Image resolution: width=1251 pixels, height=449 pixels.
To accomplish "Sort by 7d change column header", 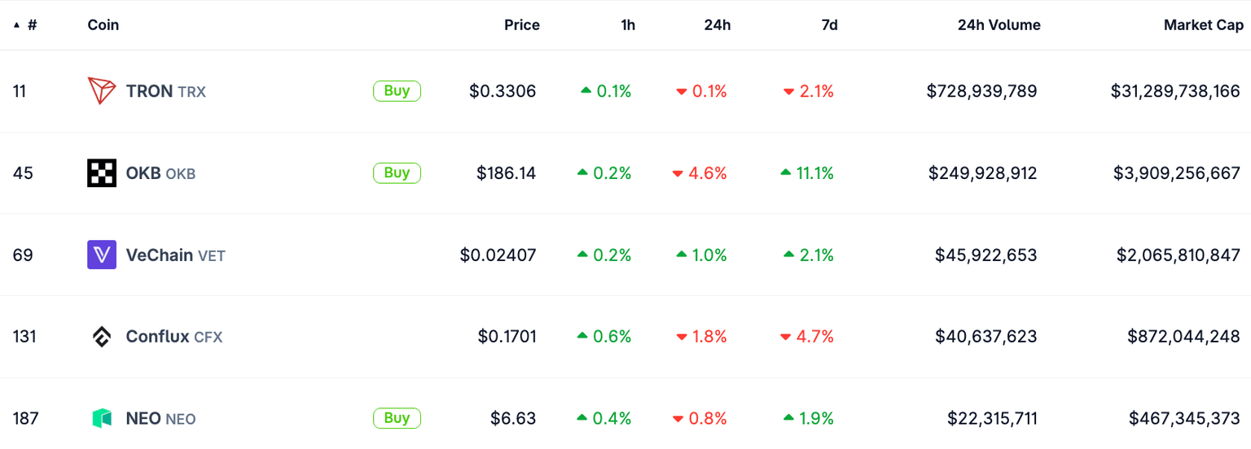I will click(829, 25).
